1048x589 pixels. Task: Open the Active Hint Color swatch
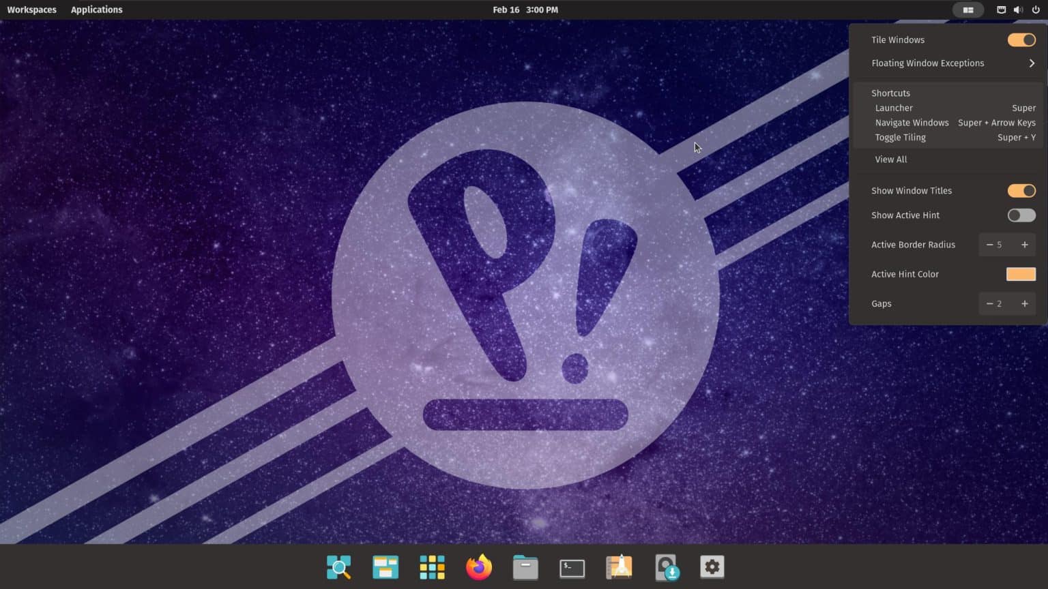coord(1021,273)
